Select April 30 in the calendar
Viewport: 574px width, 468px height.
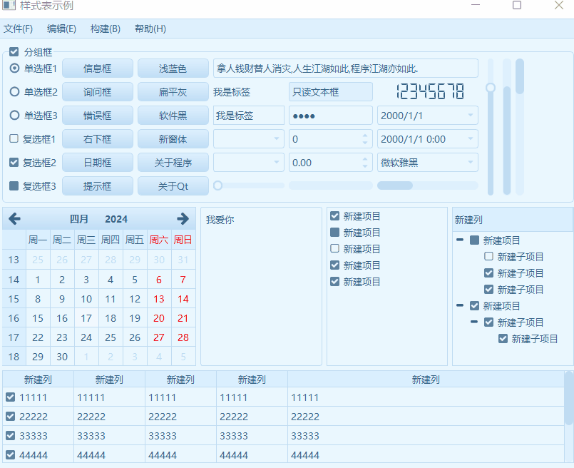coord(62,356)
